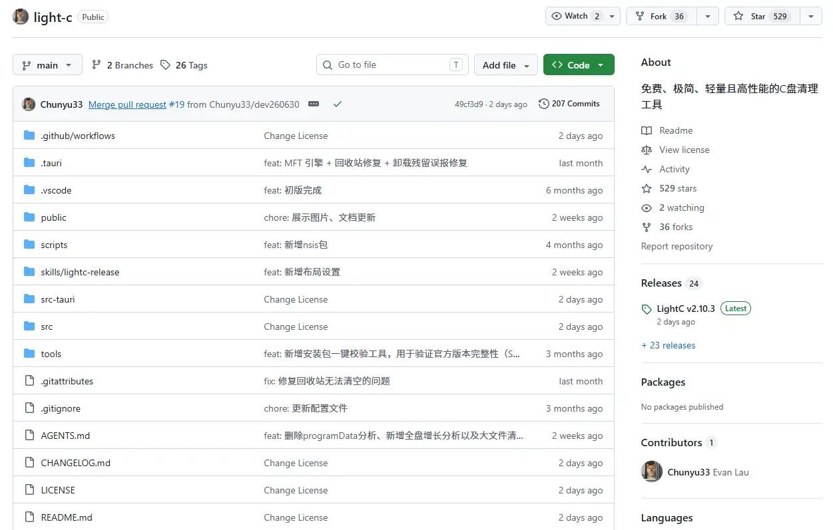833x530 pixels.
Task: Click folder icon beside skills/lightc-release
Action: [29, 272]
